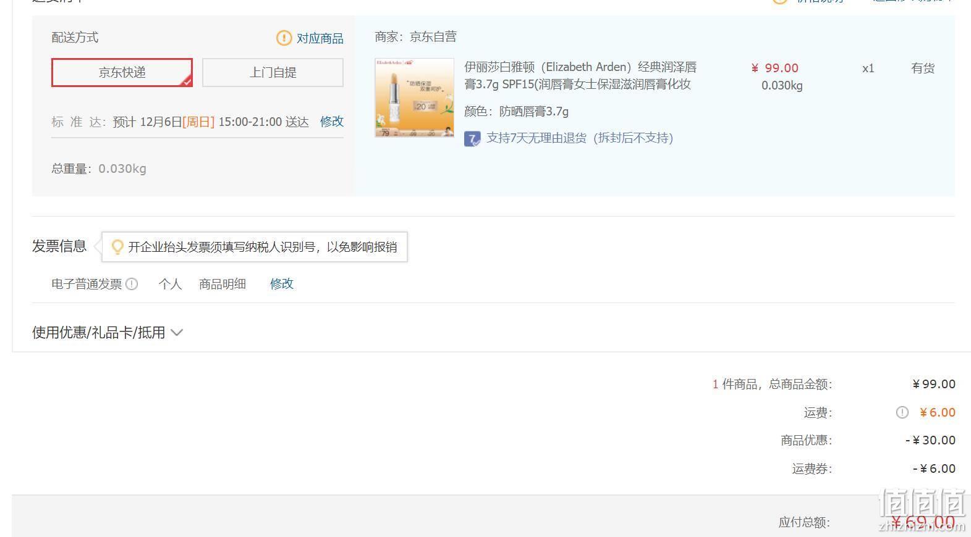Select 上门自提 pickup option
971x537 pixels.
click(273, 72)
